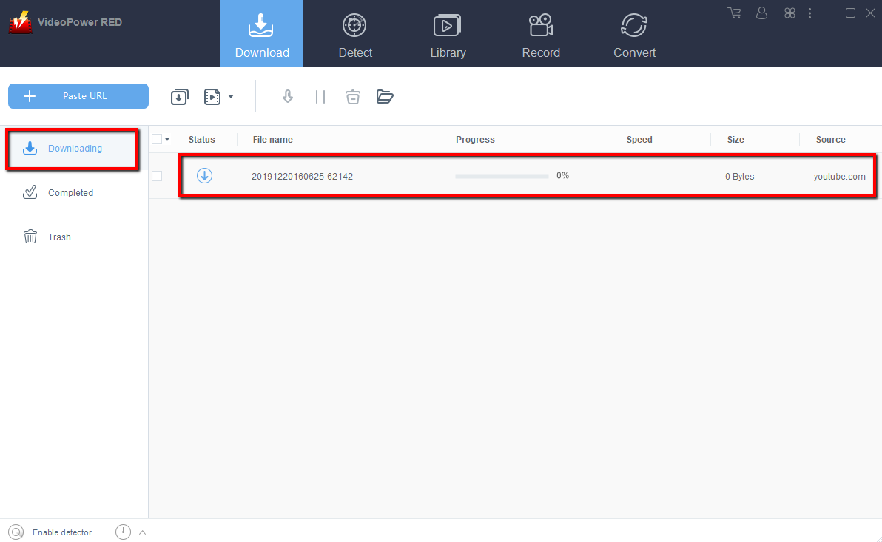Pause the download with the pause icon
882x542 pixels.
tap(320, 97)
